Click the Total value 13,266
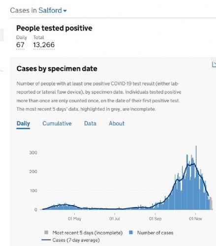The height and width of the screenshot is (246, 216). [x=44, y=45]
